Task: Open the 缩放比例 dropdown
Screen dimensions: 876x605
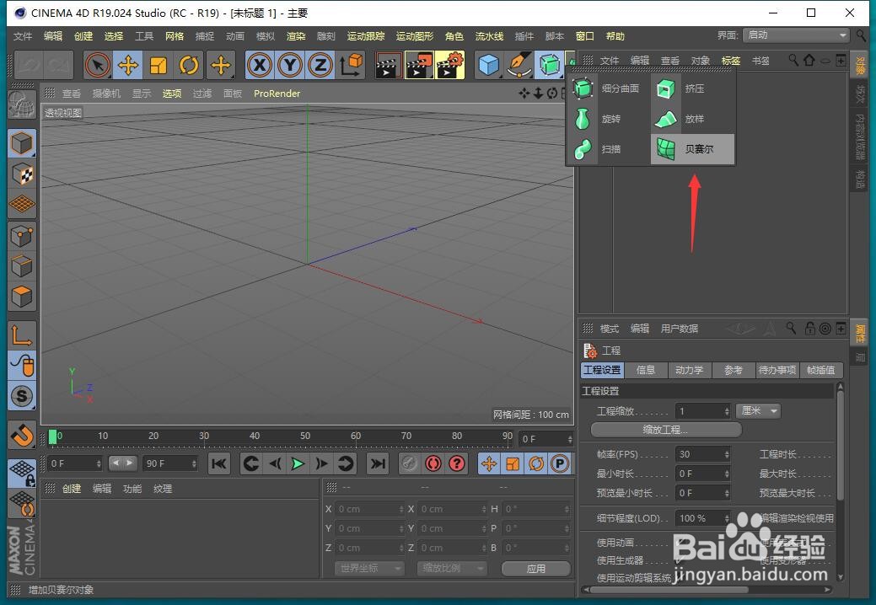Action: (x=451, y=568)
